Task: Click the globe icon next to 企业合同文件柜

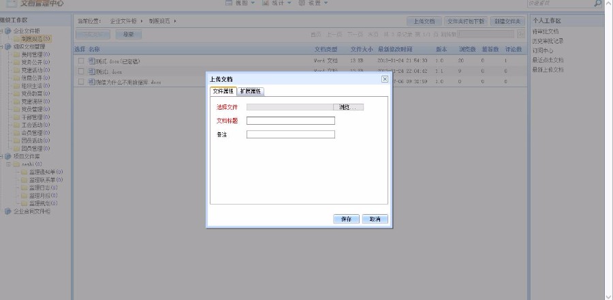Action: pyautogui.click(x=9, y=211)
